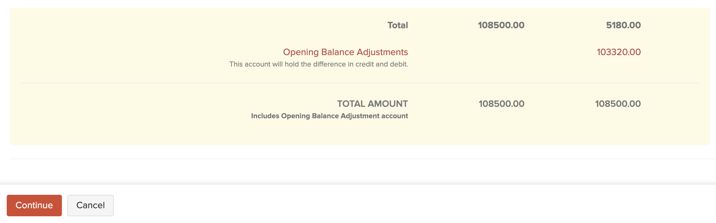Click the debit total 108500.00
Screen dimensions: 716x223
coord(501,25)
